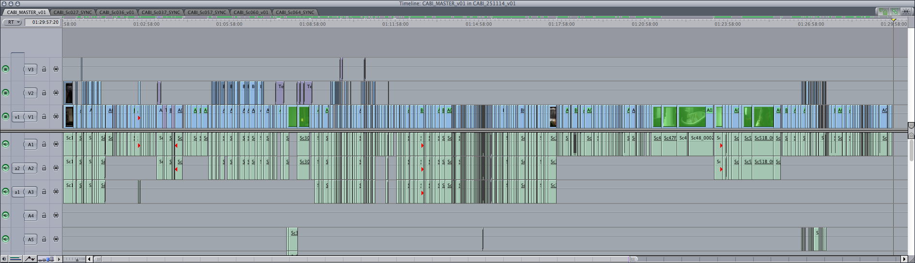This screenshot has height=263, width=915.
Task: Toggle V1 track visibility
Action: coord(6,117)
